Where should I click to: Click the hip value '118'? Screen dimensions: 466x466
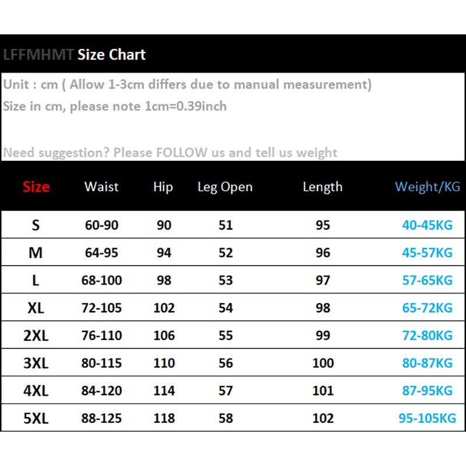(164, 418)
